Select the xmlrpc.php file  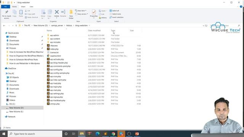coord(55,104)
